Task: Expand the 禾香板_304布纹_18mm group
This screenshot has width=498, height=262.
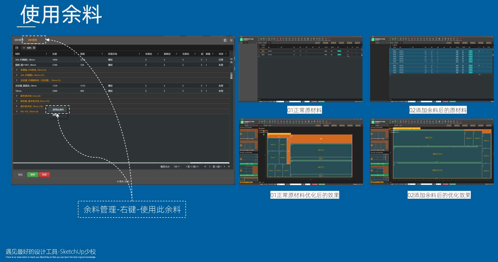Action: coord(17,70)
